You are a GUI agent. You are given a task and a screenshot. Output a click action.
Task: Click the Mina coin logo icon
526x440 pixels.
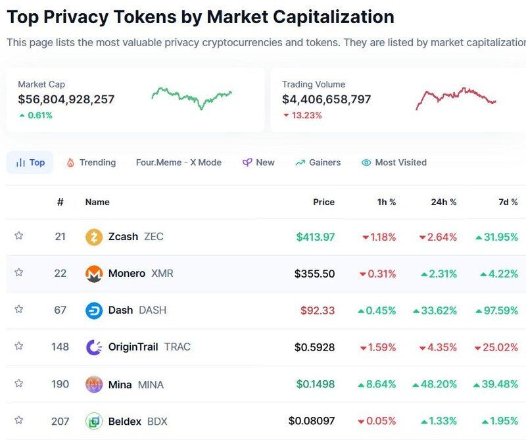[94, 385]
